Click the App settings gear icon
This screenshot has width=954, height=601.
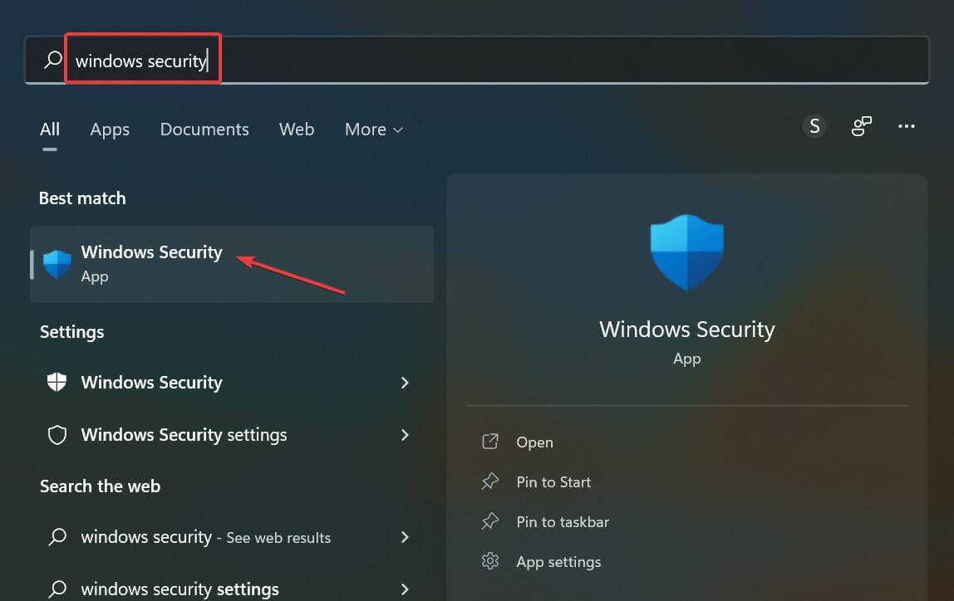pyautogui.click(x=491, y=561)
